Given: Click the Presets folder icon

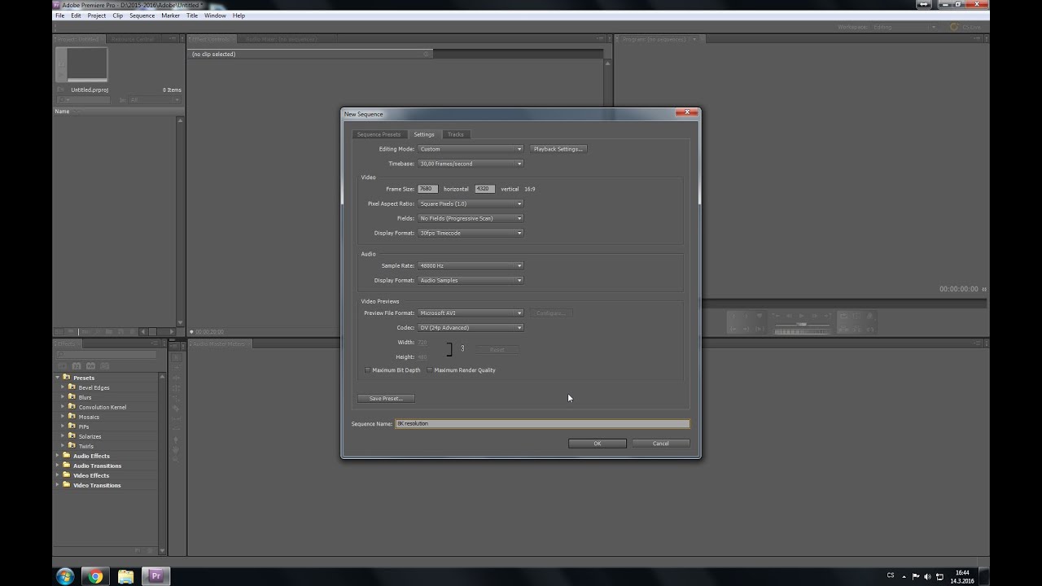Looking at the screenshot, I should [67, 378].
